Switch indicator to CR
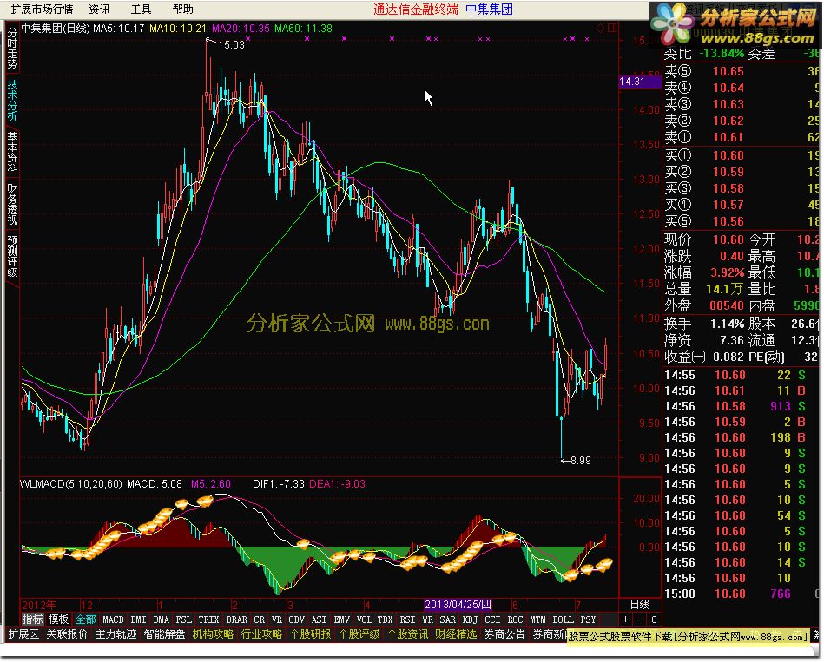The height and width of the screenshot is (662, 824). pos(259,619)
